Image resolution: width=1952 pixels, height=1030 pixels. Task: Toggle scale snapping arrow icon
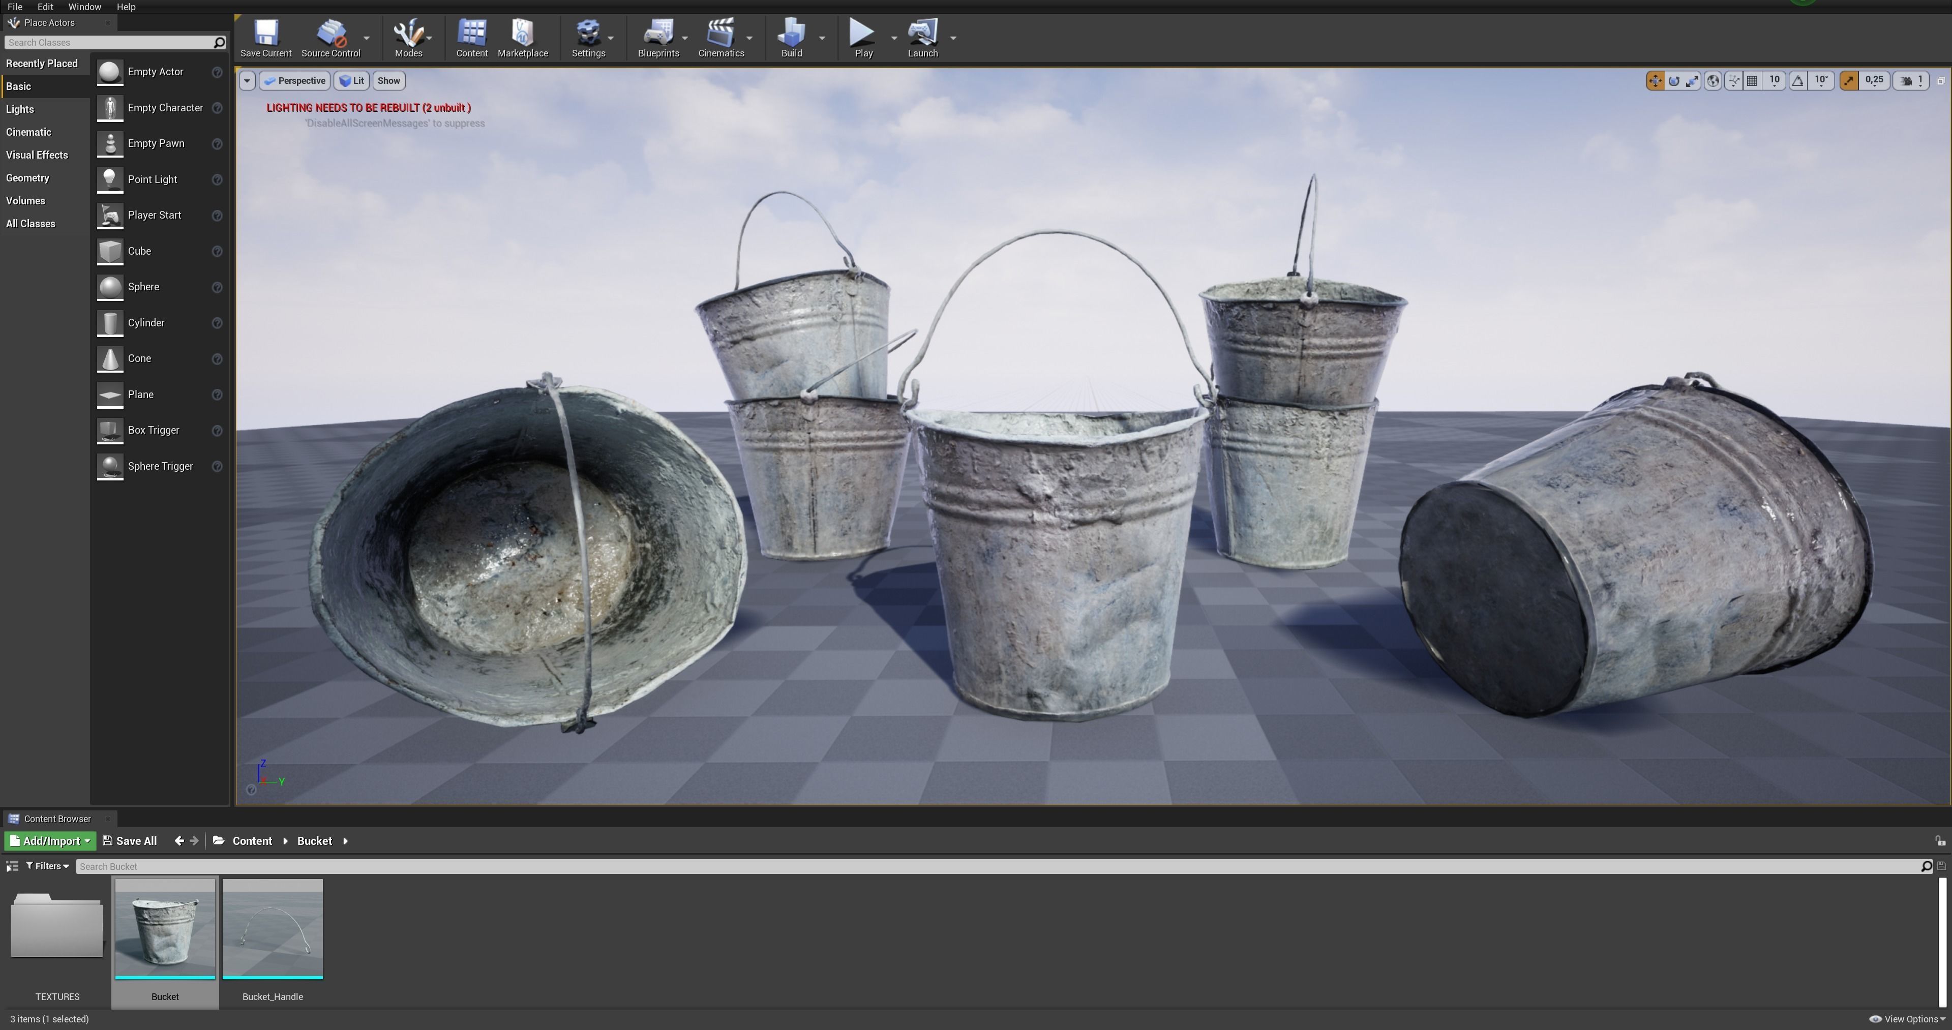(1848, 81)
